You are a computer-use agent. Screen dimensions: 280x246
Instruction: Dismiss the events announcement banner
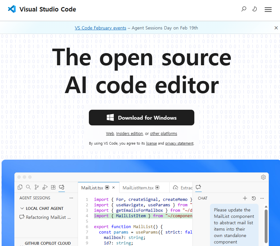click(276, 28)
